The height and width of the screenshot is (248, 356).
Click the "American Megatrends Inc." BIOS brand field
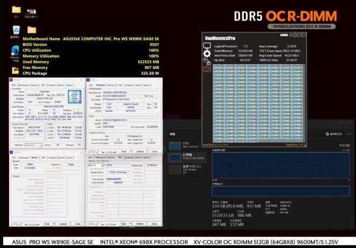(x=131, y=119)
